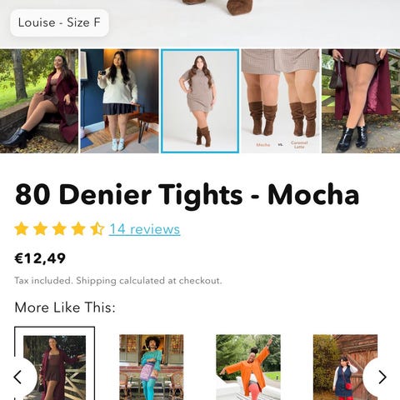This screenshot has width=400, height=400.
Task: Click the next arrow in More Like This carousel
Action: tap(382, 377)
